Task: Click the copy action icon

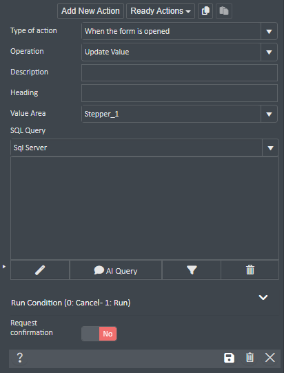Action: coord(205,11)
